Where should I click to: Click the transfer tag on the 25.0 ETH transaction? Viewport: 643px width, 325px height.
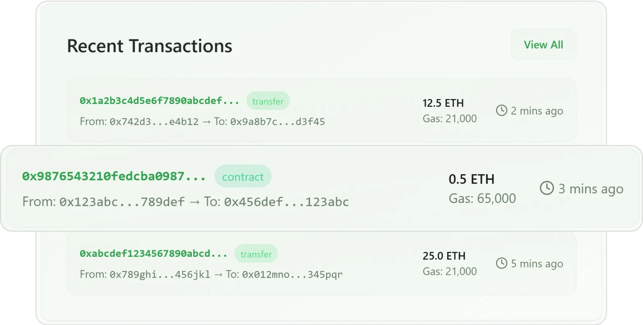coord(256,254)
